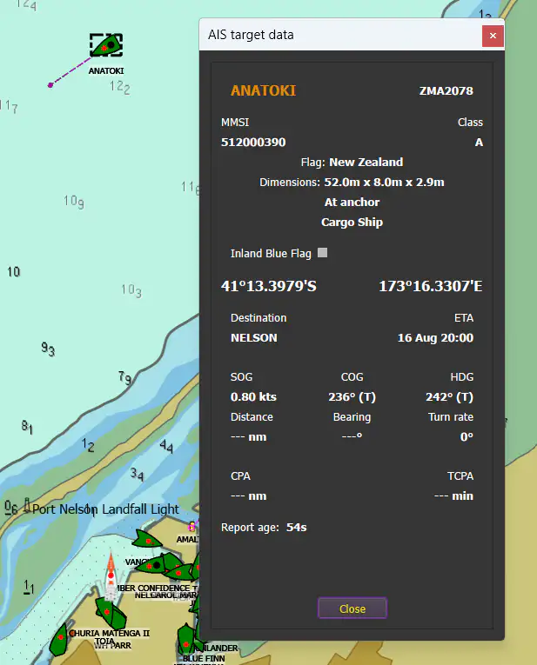Click the longitude value 173°16.3307'E
The image size is (537, 665).
[430, 286]
